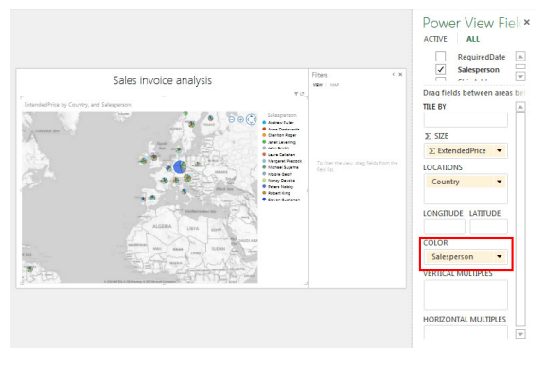Select the MAP tab in Filters pane
This screenshot has width=545, height=365.
coord(334,85)
